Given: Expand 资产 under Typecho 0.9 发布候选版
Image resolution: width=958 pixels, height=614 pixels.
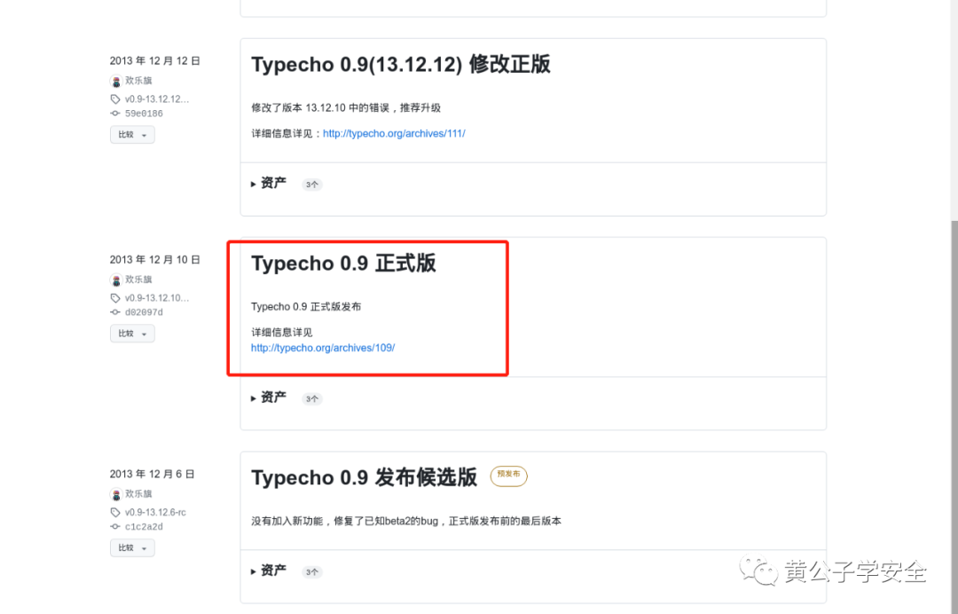Looking at the screenshot, I should coord(271,571).
